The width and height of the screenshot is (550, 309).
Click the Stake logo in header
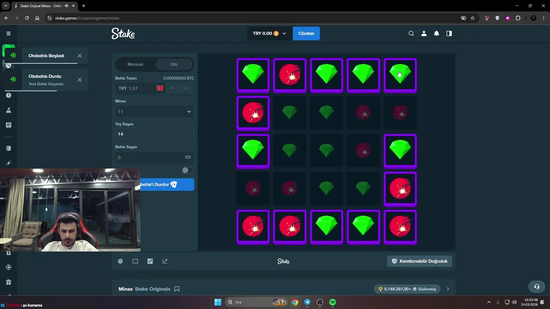click(123, 33)
